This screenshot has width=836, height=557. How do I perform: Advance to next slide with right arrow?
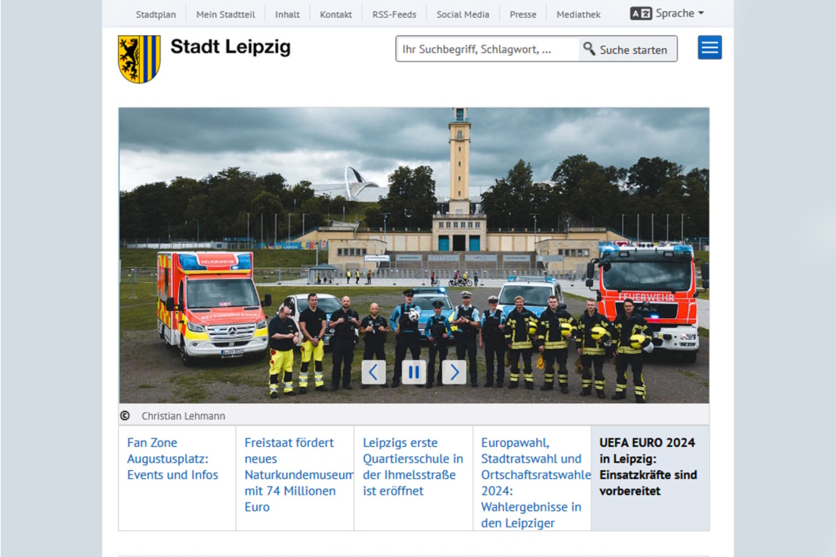[x=454, y=372]
